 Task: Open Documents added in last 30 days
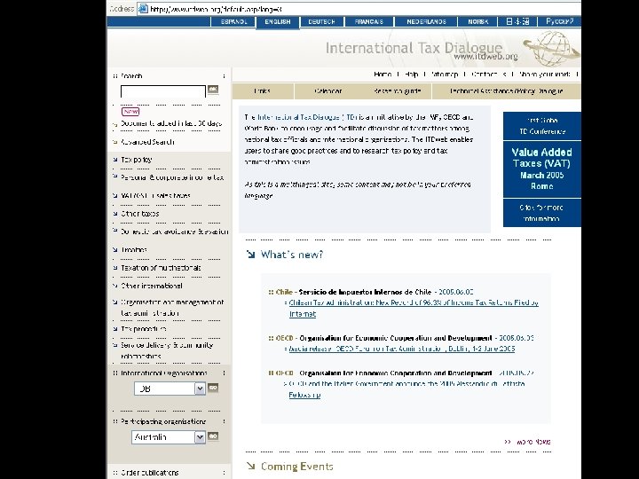coord(171,123)
